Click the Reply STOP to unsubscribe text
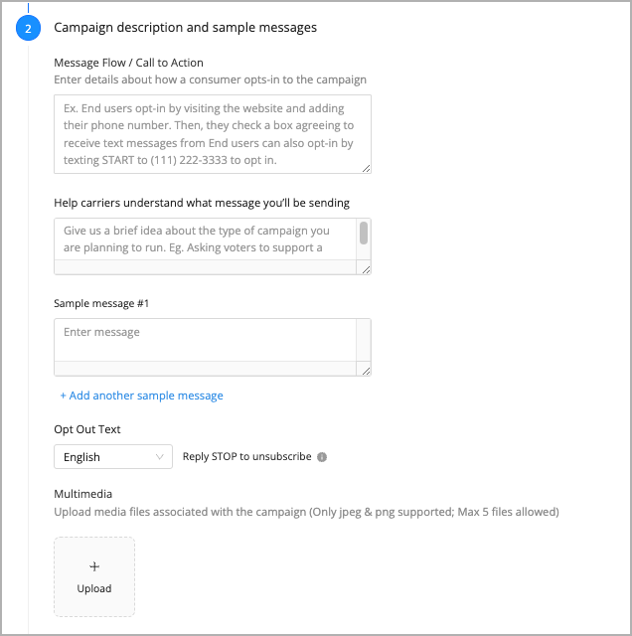 247,457
